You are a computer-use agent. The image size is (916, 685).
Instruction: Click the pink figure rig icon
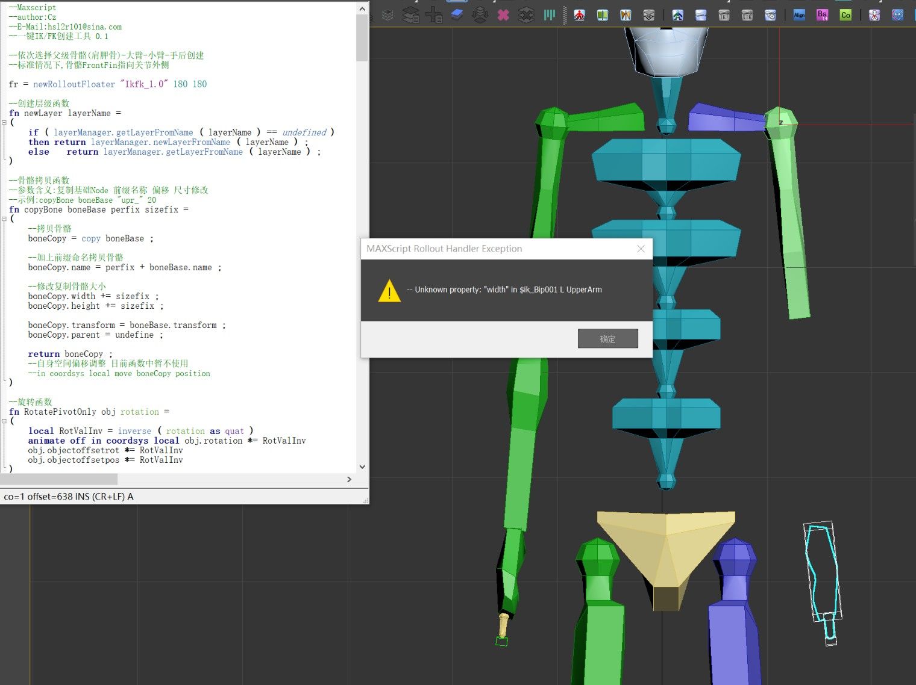[874, 15]
